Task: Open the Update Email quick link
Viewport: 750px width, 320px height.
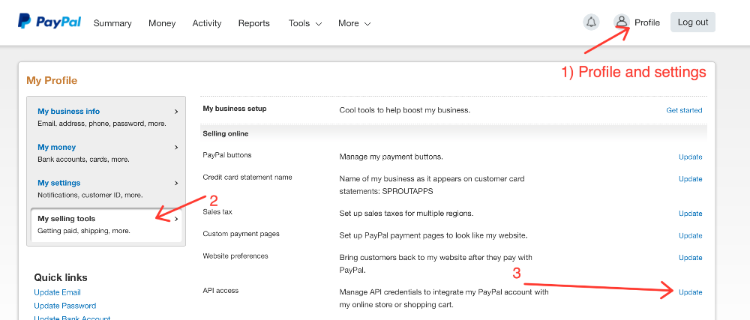Action: coord(57,292)
